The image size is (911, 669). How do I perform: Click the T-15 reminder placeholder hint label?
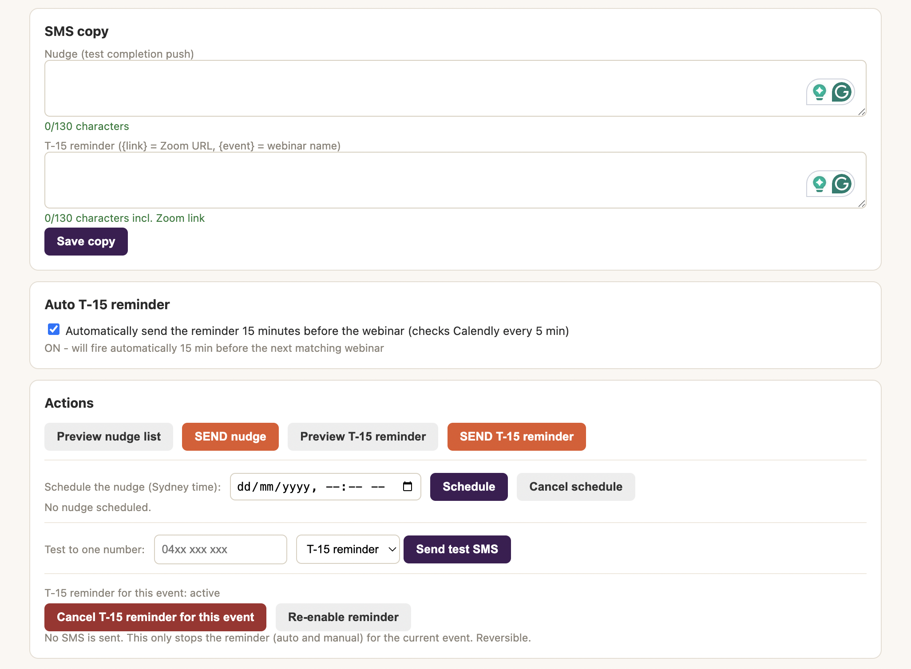point(193,146)
